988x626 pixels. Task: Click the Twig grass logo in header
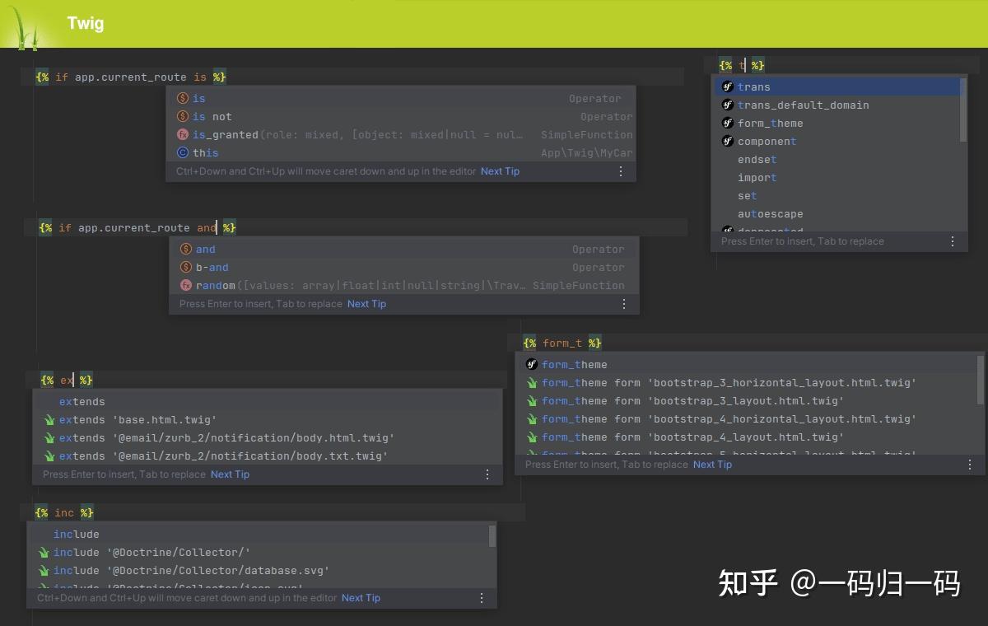23,28
